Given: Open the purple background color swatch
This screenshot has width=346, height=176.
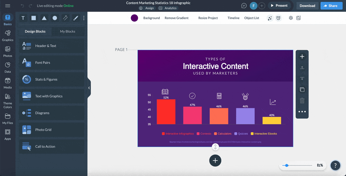Looking at the screenshot, I should point(134,18).
